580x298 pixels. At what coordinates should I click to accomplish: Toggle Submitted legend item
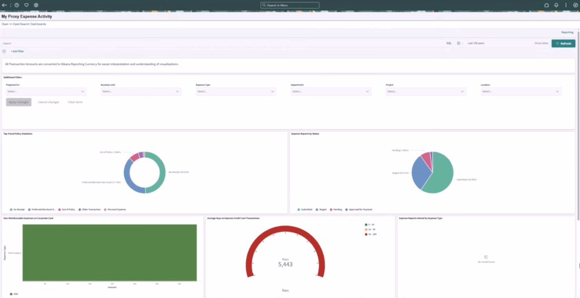point(305,209)
